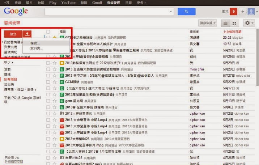The image size is (259, 165).
Task: Open the search box options arrow
Action: (171, 12)
